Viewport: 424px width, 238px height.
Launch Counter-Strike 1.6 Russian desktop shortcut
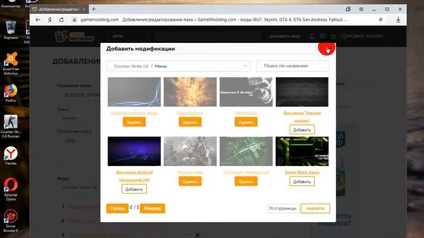11,126
